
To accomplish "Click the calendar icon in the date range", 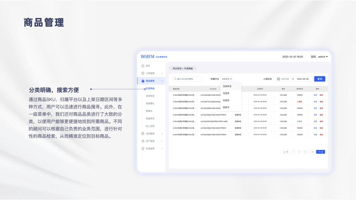I will [278, 79].
